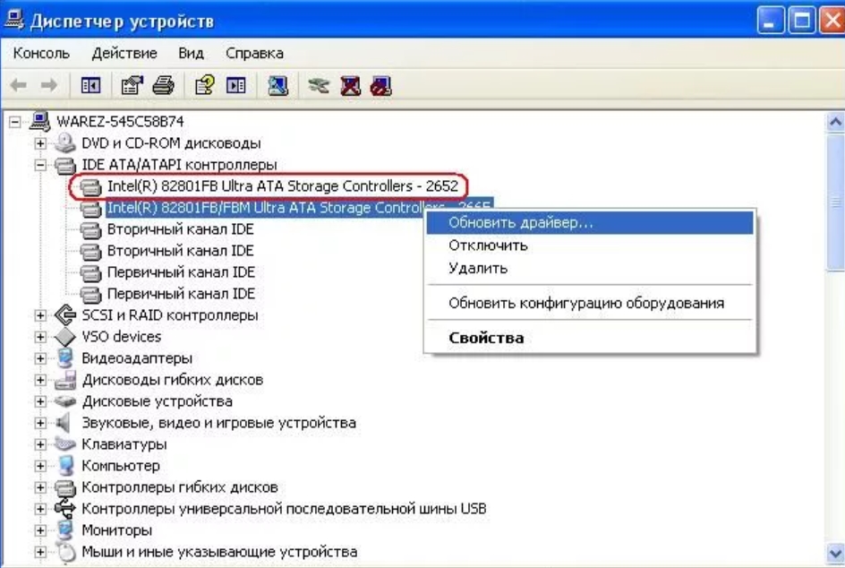Open Help via the question mark icon

(205, 86)
